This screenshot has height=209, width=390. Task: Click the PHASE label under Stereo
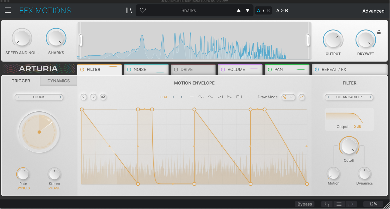coord(54,188)
